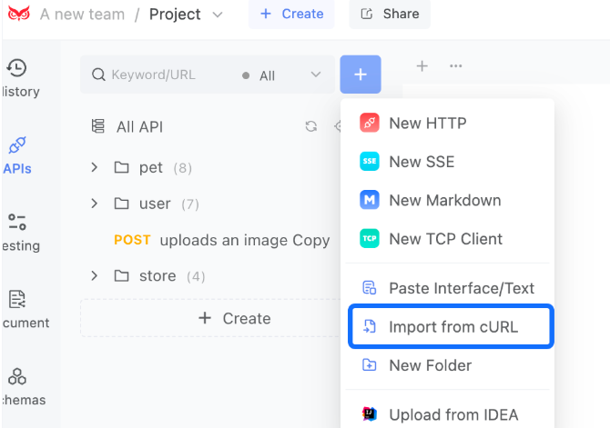Click the New HTTP red icon

coord(370,123)
